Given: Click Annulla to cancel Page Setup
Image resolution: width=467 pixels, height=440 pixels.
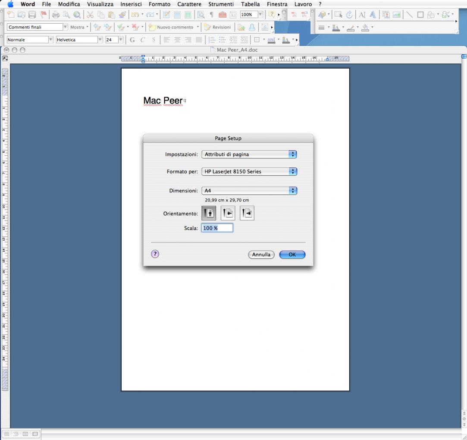Looking at the screenshot, I should [x=261, y=255].
